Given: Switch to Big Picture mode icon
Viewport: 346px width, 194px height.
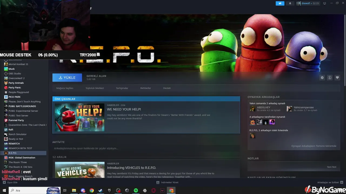Looking at the screenshot, I should click(x=325, y=3).
